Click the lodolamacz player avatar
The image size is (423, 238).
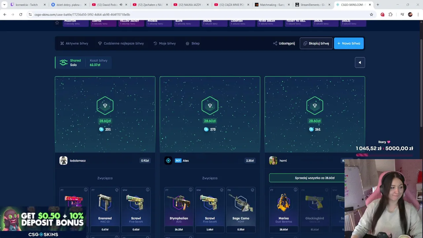point(63,161)
